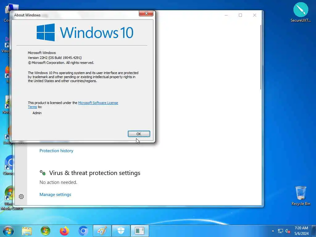Open the Start menu orb

click(8, 231)
